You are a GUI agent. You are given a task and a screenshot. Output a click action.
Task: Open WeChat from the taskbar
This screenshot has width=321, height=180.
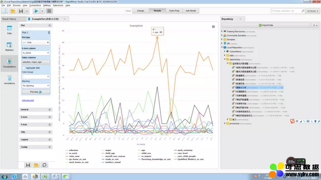click(66, 176)
